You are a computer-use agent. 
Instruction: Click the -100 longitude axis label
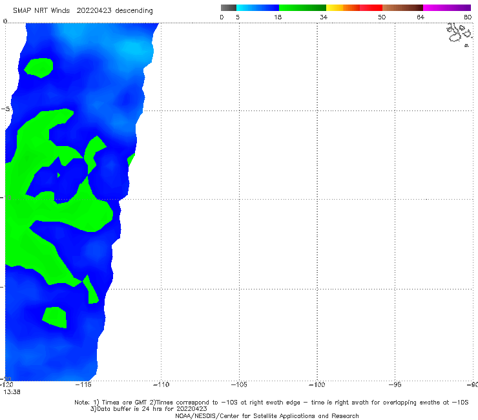tap(317, 384)
